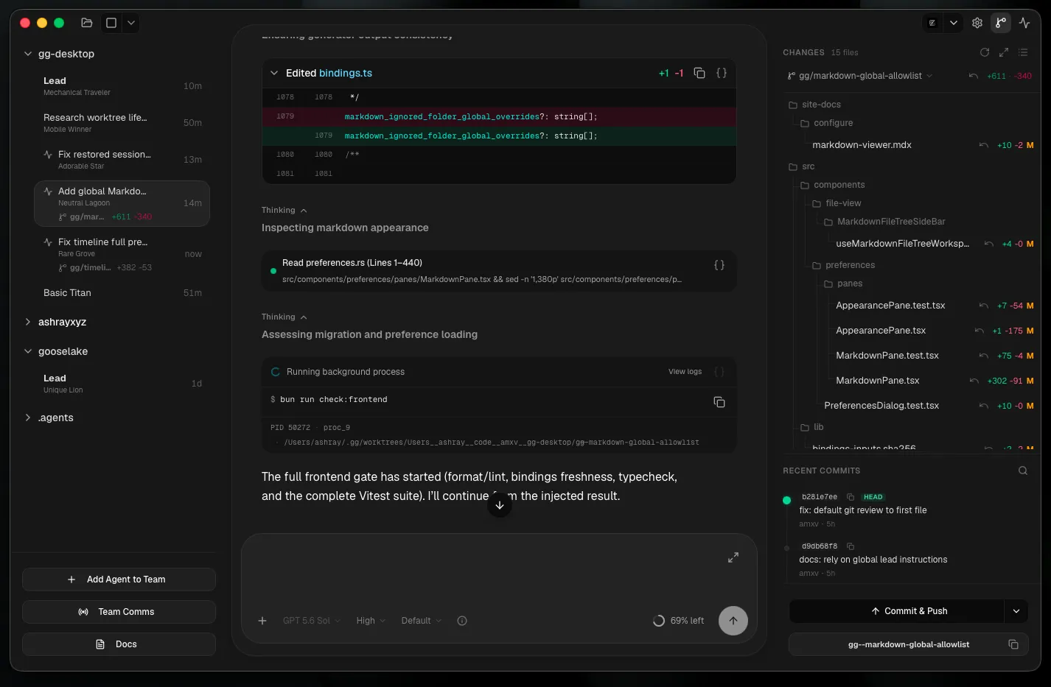Select 'Research worktree life…' session
This screenshot has height=687, width=1051.
[x=122, y=123]
